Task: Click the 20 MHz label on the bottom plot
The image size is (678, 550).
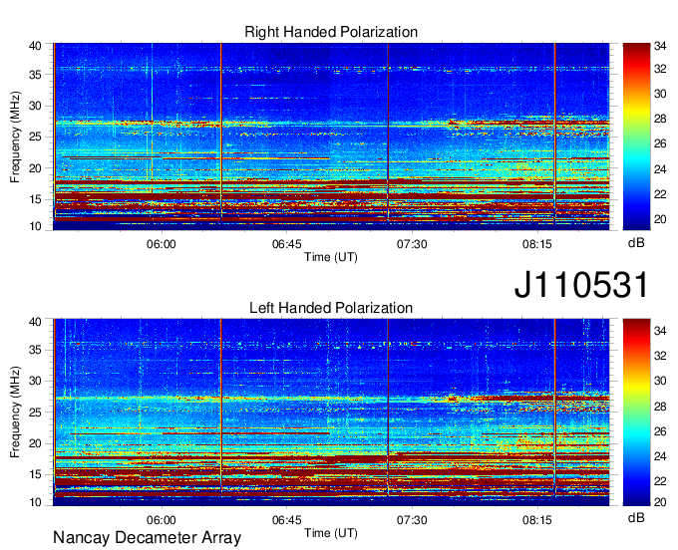Action: [x=35, y=443]
